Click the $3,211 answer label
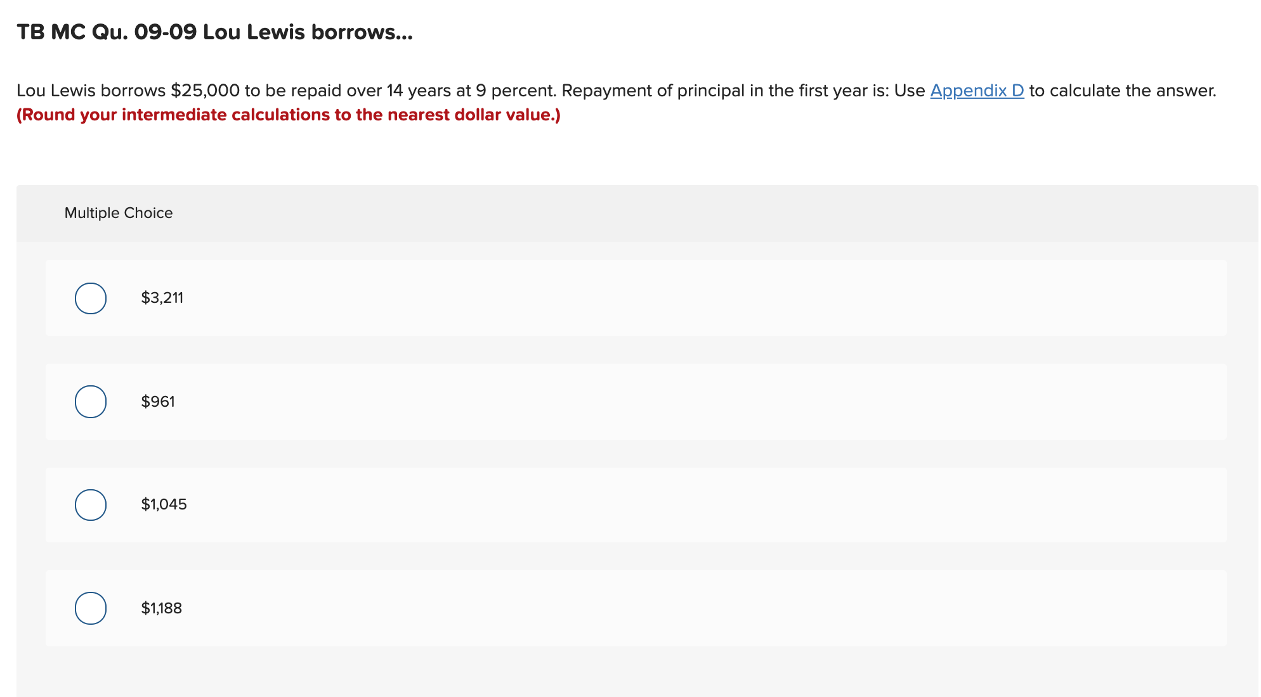1261x697 pixels. (x=162, y=297)
